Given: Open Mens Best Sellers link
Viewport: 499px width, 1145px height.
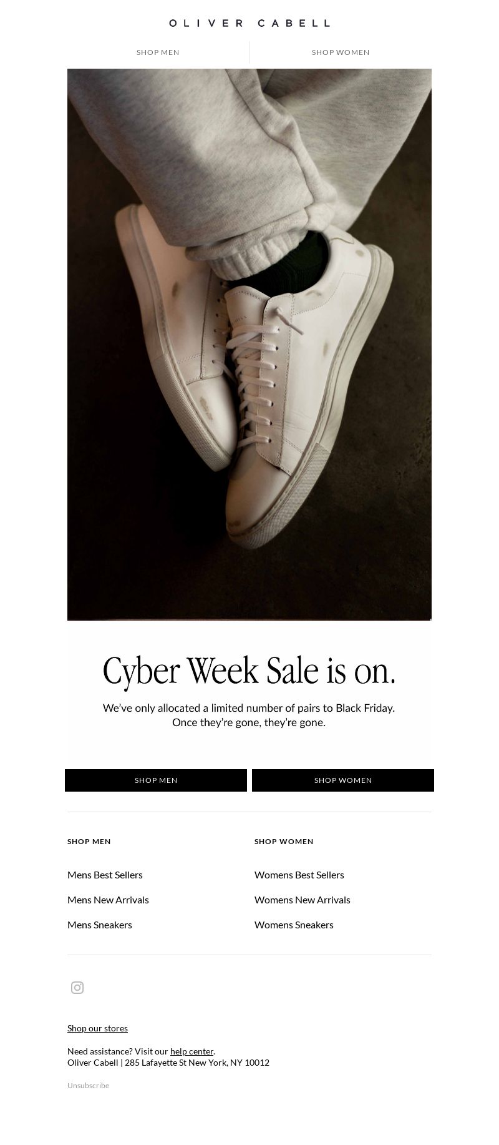Looking at the screenshot, I should 105,875.
